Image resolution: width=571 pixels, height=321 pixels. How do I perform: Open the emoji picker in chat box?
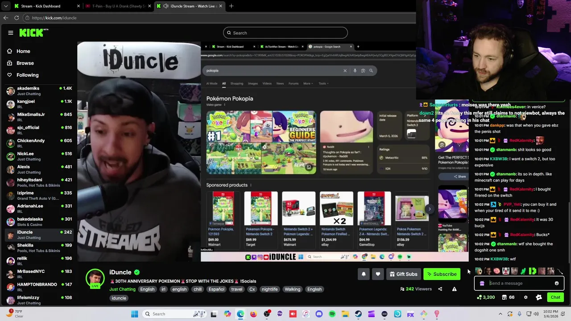coord(557,283)
